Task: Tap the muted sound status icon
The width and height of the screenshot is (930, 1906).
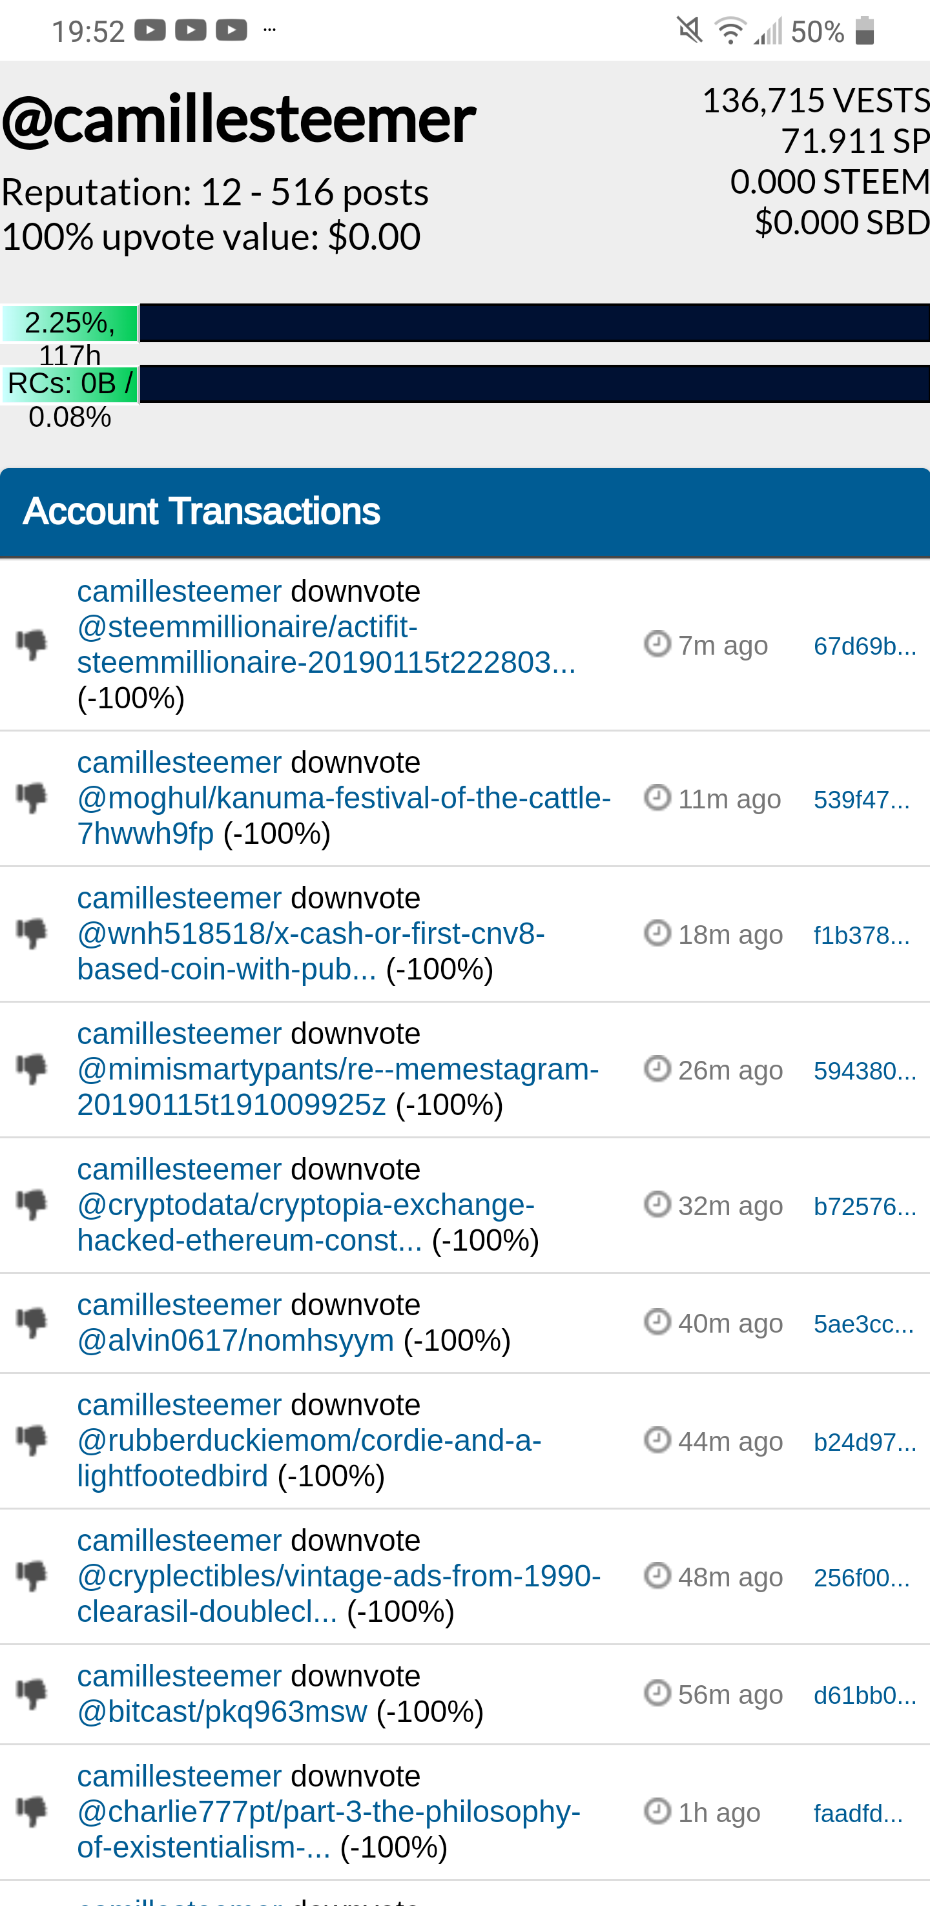Action: click(690, 31)
